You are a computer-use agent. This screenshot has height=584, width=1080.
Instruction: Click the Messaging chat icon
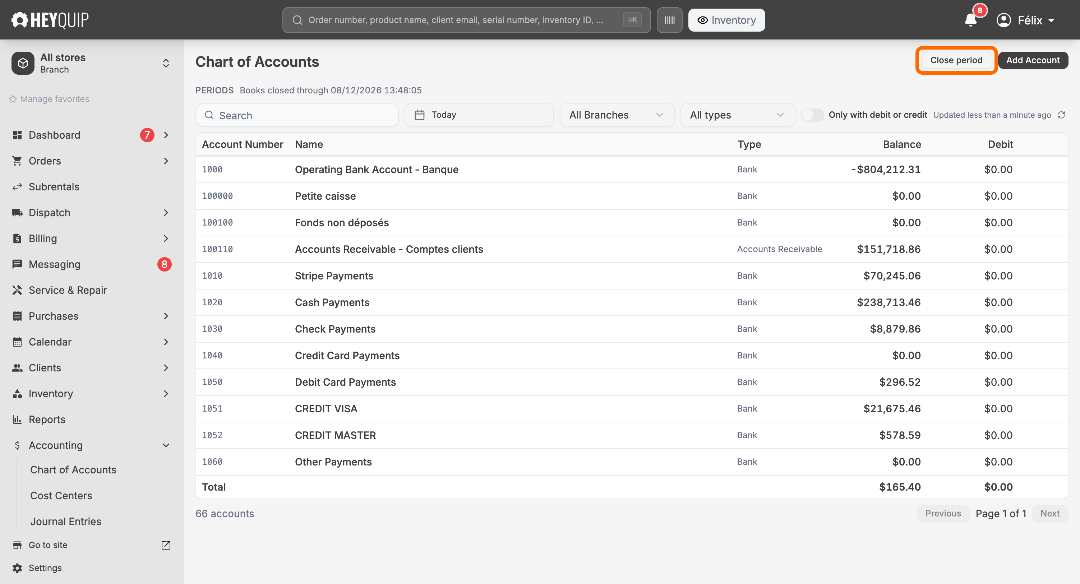[x=17, y=265]
